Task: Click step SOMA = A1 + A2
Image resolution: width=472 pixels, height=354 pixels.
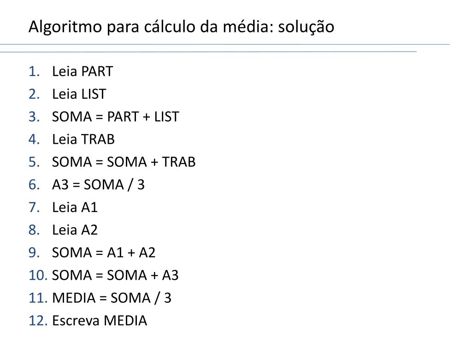Action: coord(104,253)
